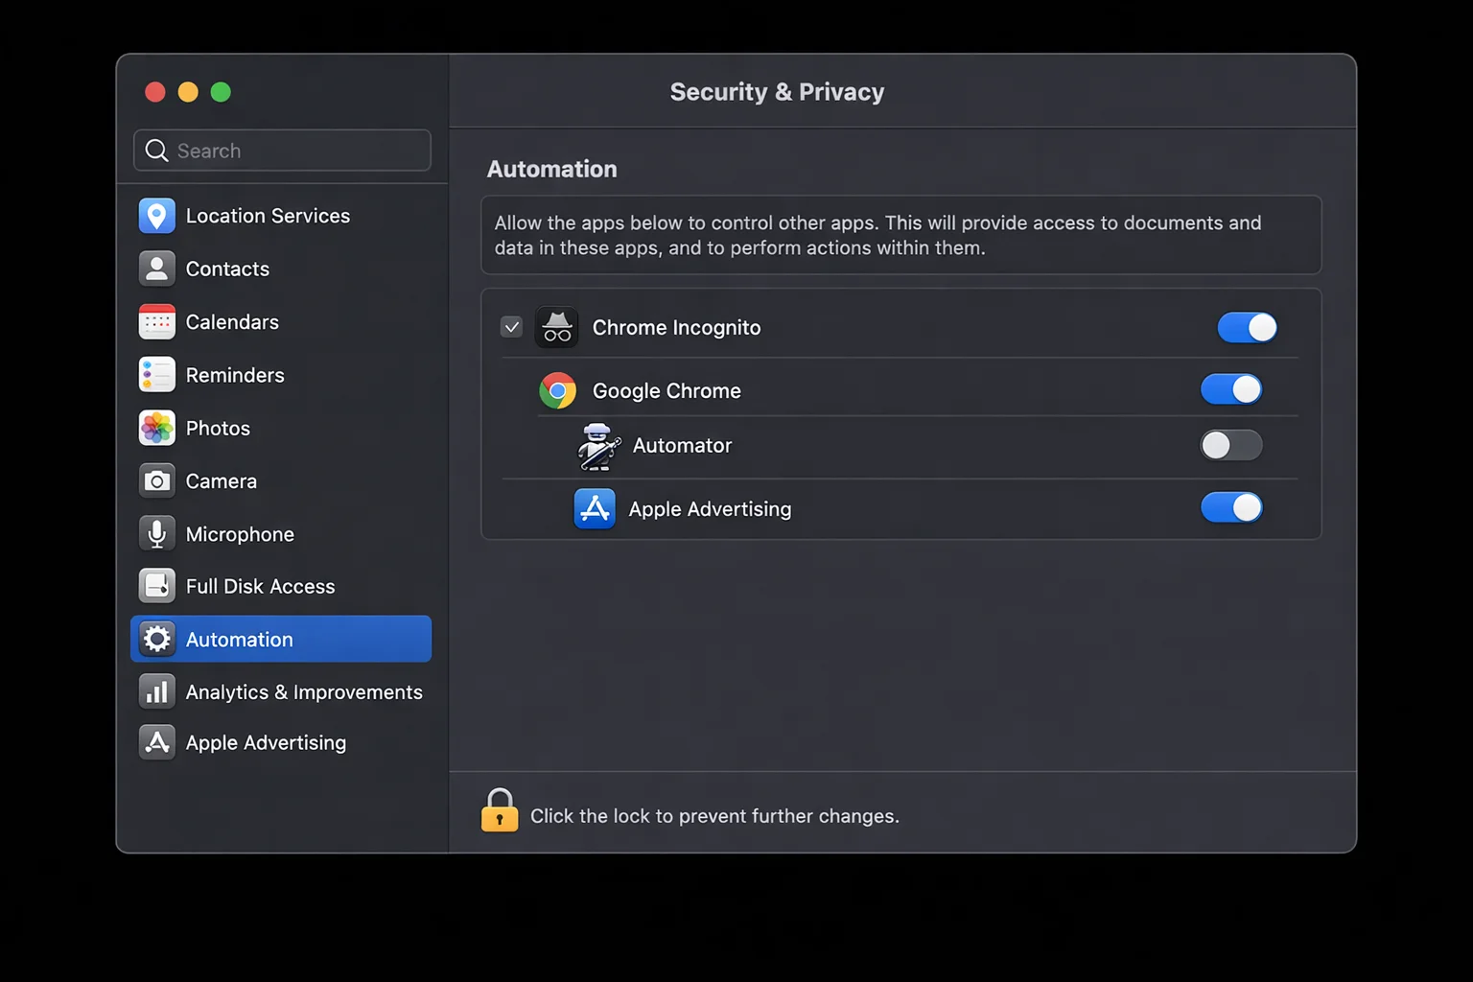Select the highlighted Automation item
Image resolution: width=1473 pixels, height=982 pixels.
click(281, 639)
